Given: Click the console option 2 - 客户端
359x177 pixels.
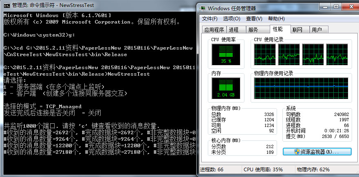Looking at the screenshot, I should 65,94.
